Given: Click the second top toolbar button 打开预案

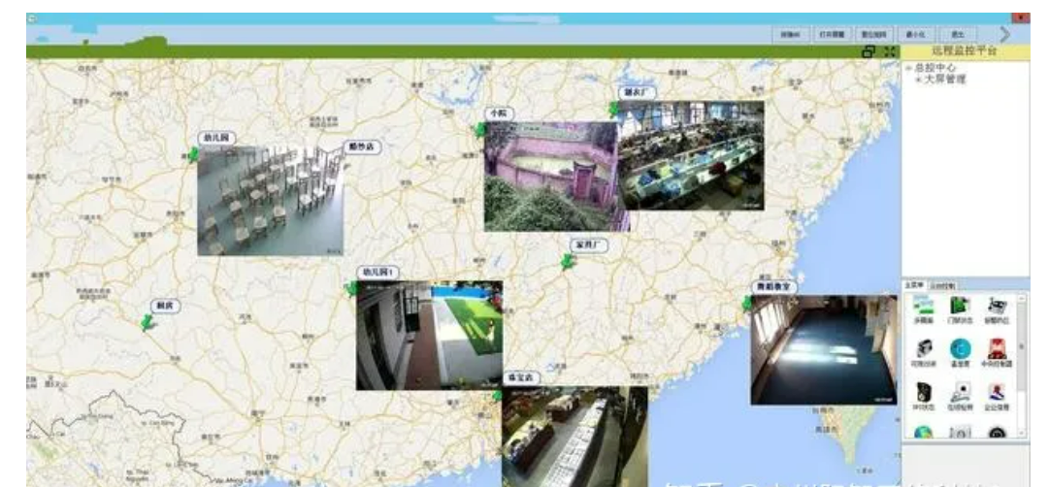Looking at the screenshot, I should point(833,34).
